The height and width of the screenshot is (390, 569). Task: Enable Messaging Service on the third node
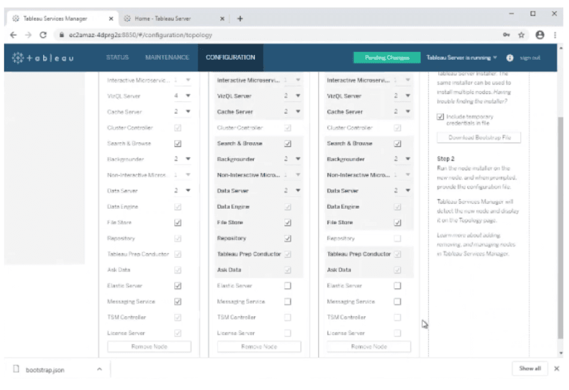click(x=397, y=301)
